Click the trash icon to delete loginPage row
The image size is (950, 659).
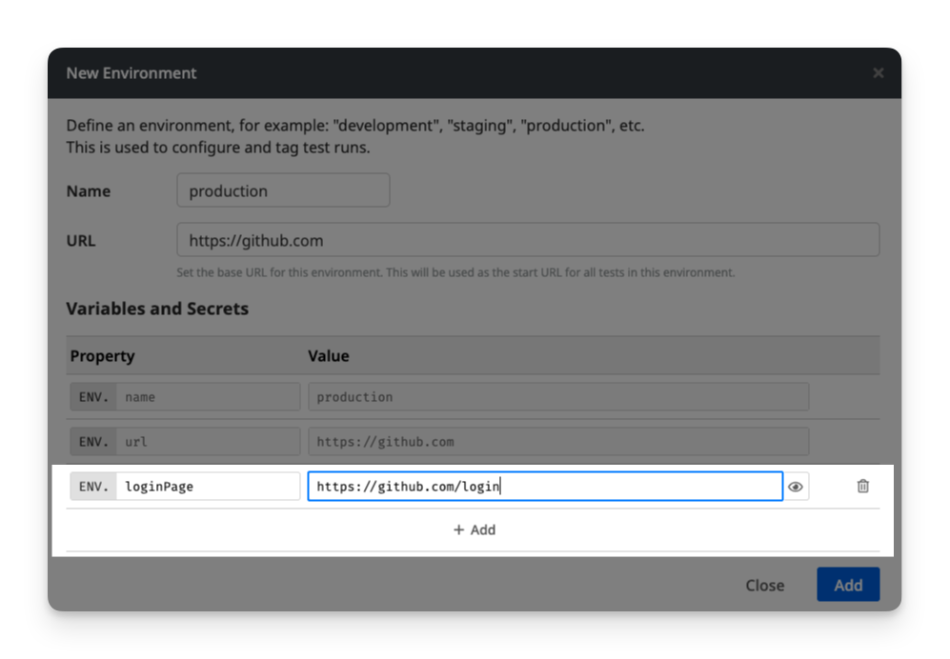click(x=862, y=486)
